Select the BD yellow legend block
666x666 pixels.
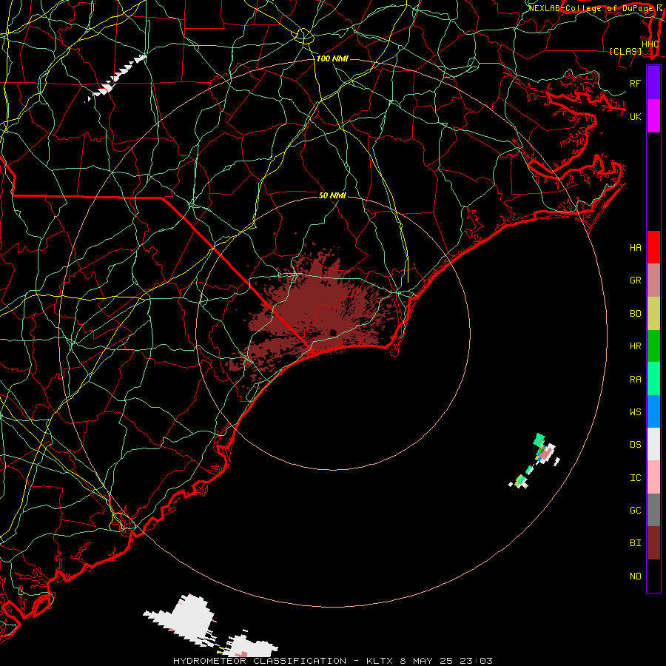[x=653, y=314]
